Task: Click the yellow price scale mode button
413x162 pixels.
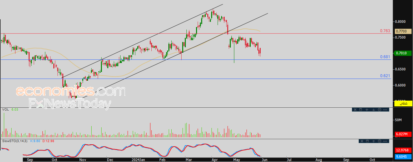Action: (403, 104)
